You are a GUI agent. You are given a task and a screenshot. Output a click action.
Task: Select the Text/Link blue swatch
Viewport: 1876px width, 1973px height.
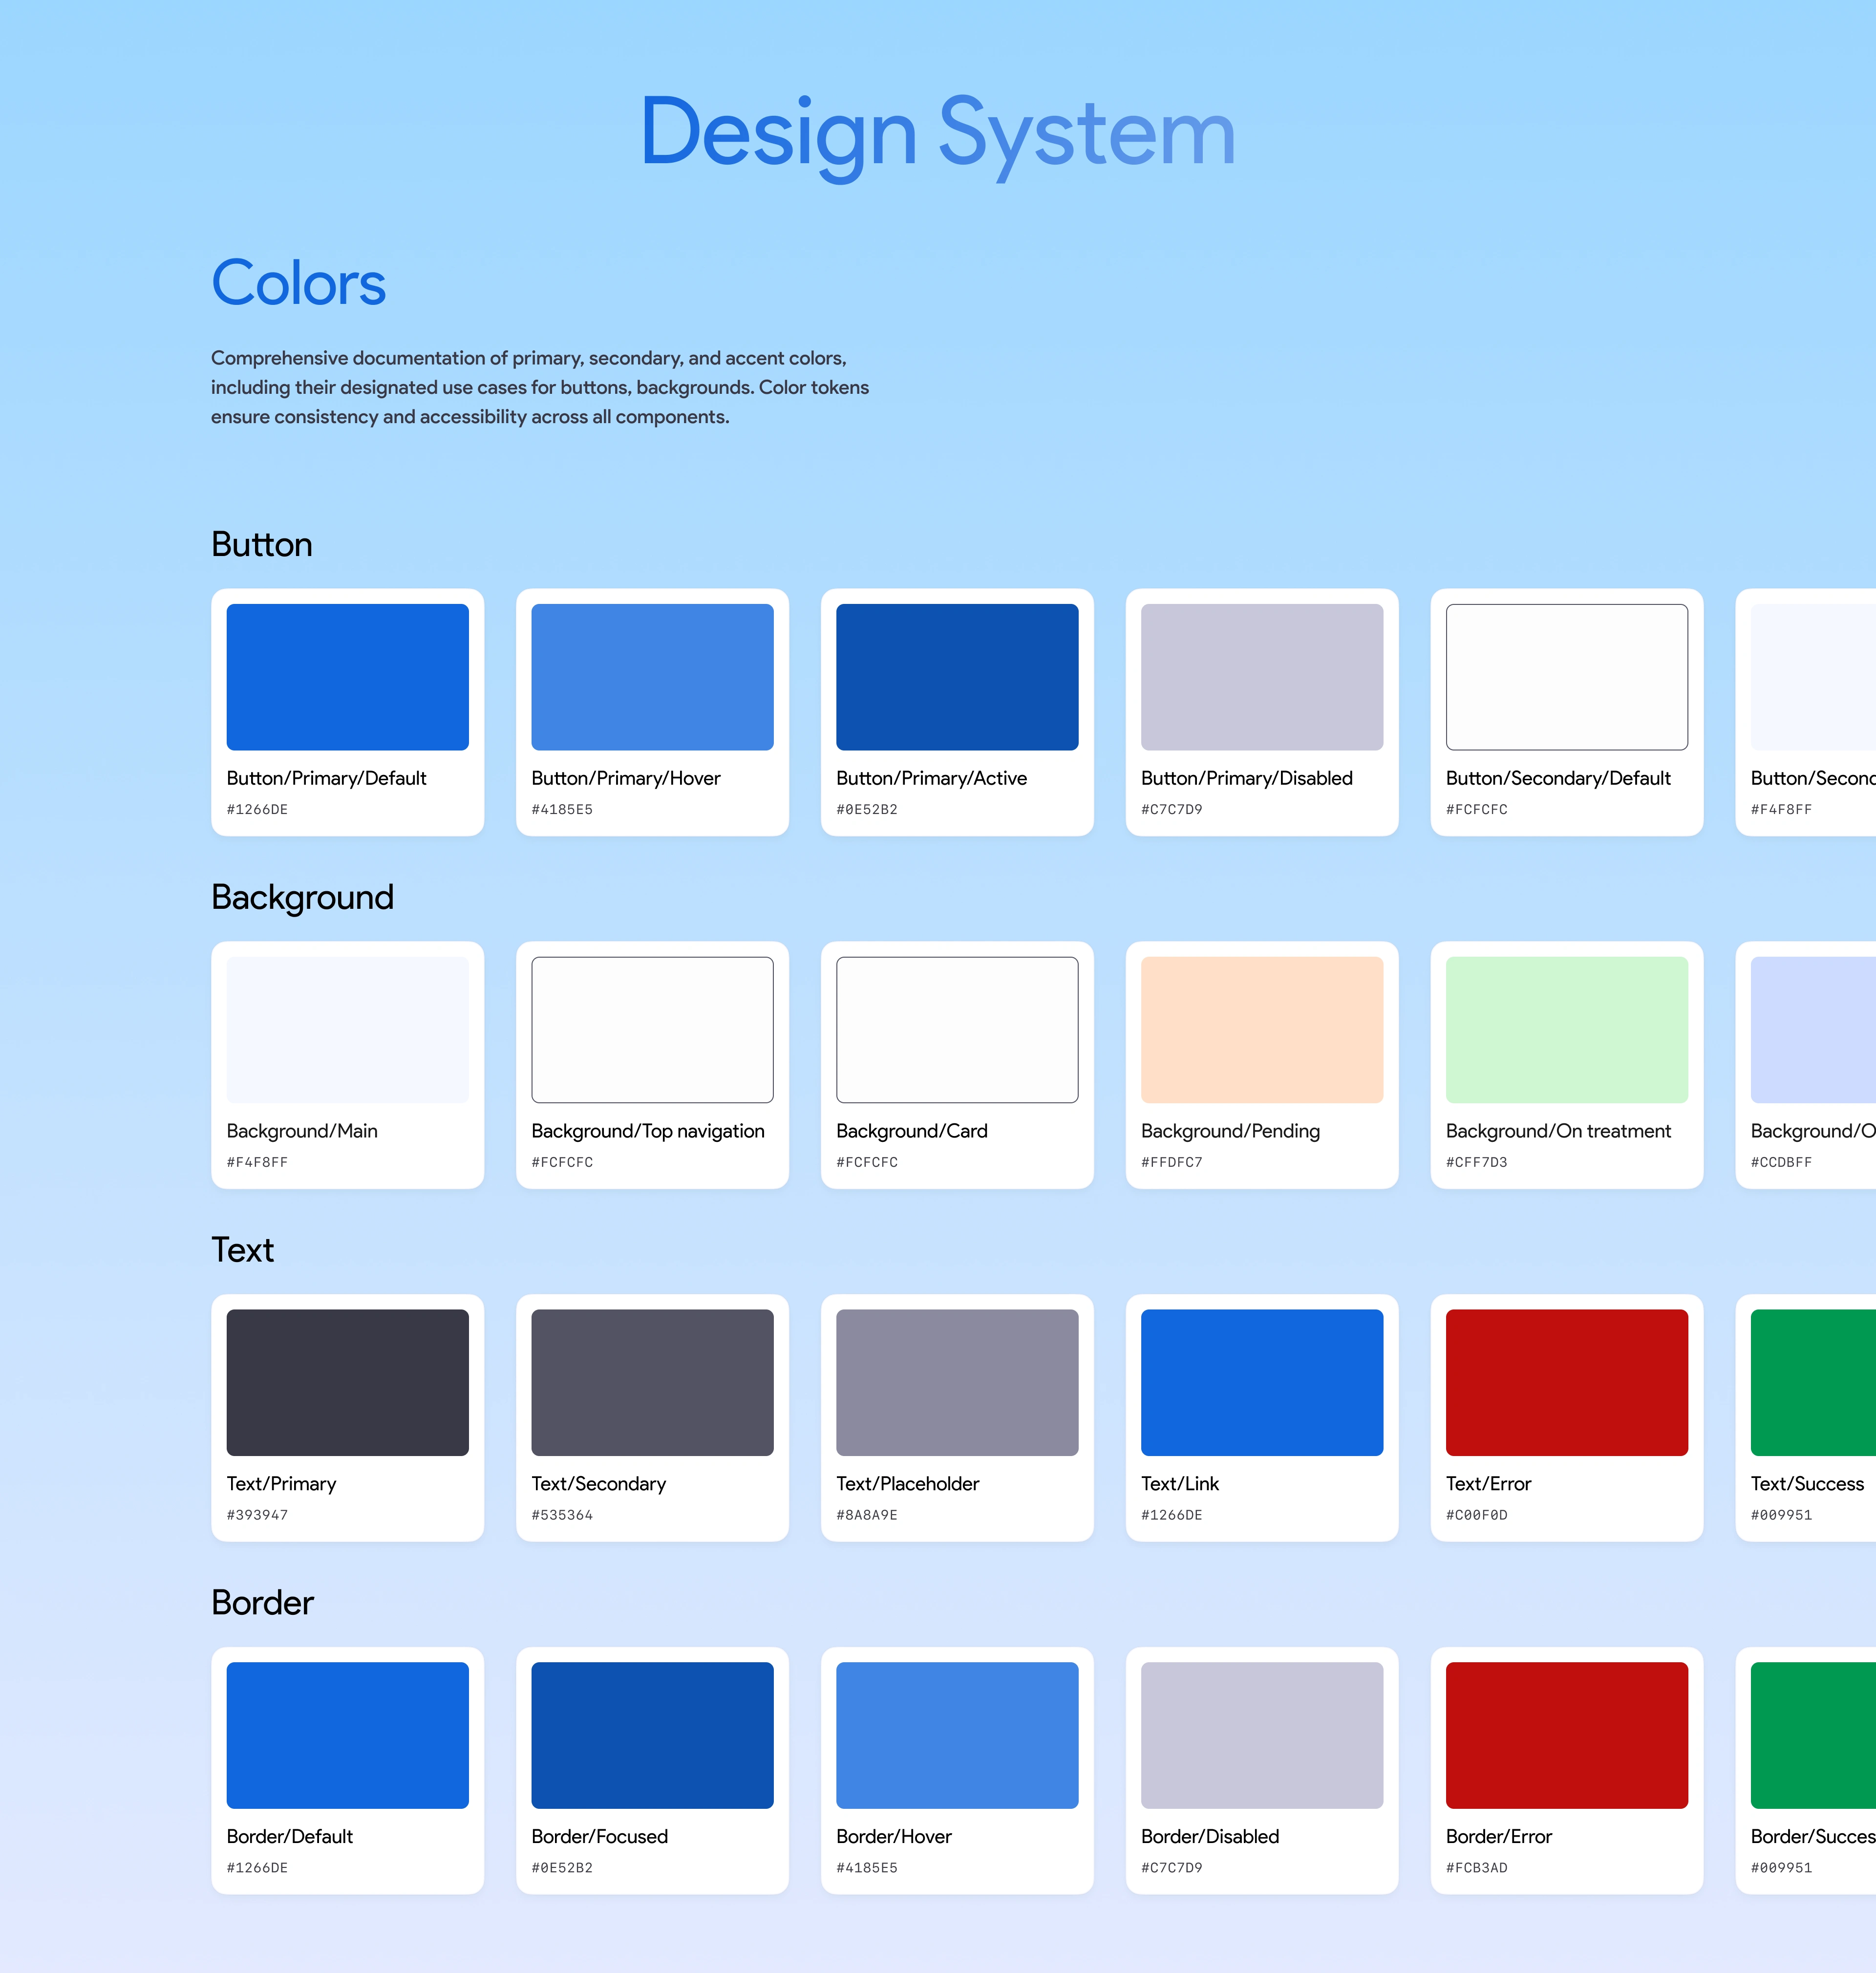point(1262,1382)
